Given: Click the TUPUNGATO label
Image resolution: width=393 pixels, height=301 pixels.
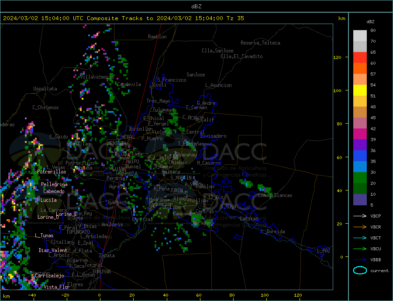Looking at the screenshot, I should 78,232.
